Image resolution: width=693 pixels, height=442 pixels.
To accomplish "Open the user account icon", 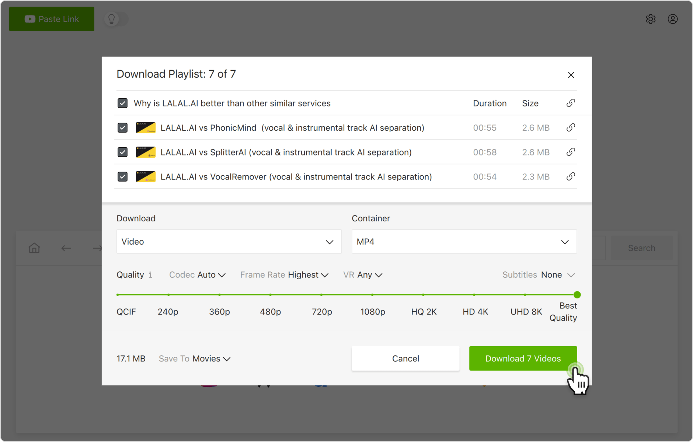I will click(673, 19).
